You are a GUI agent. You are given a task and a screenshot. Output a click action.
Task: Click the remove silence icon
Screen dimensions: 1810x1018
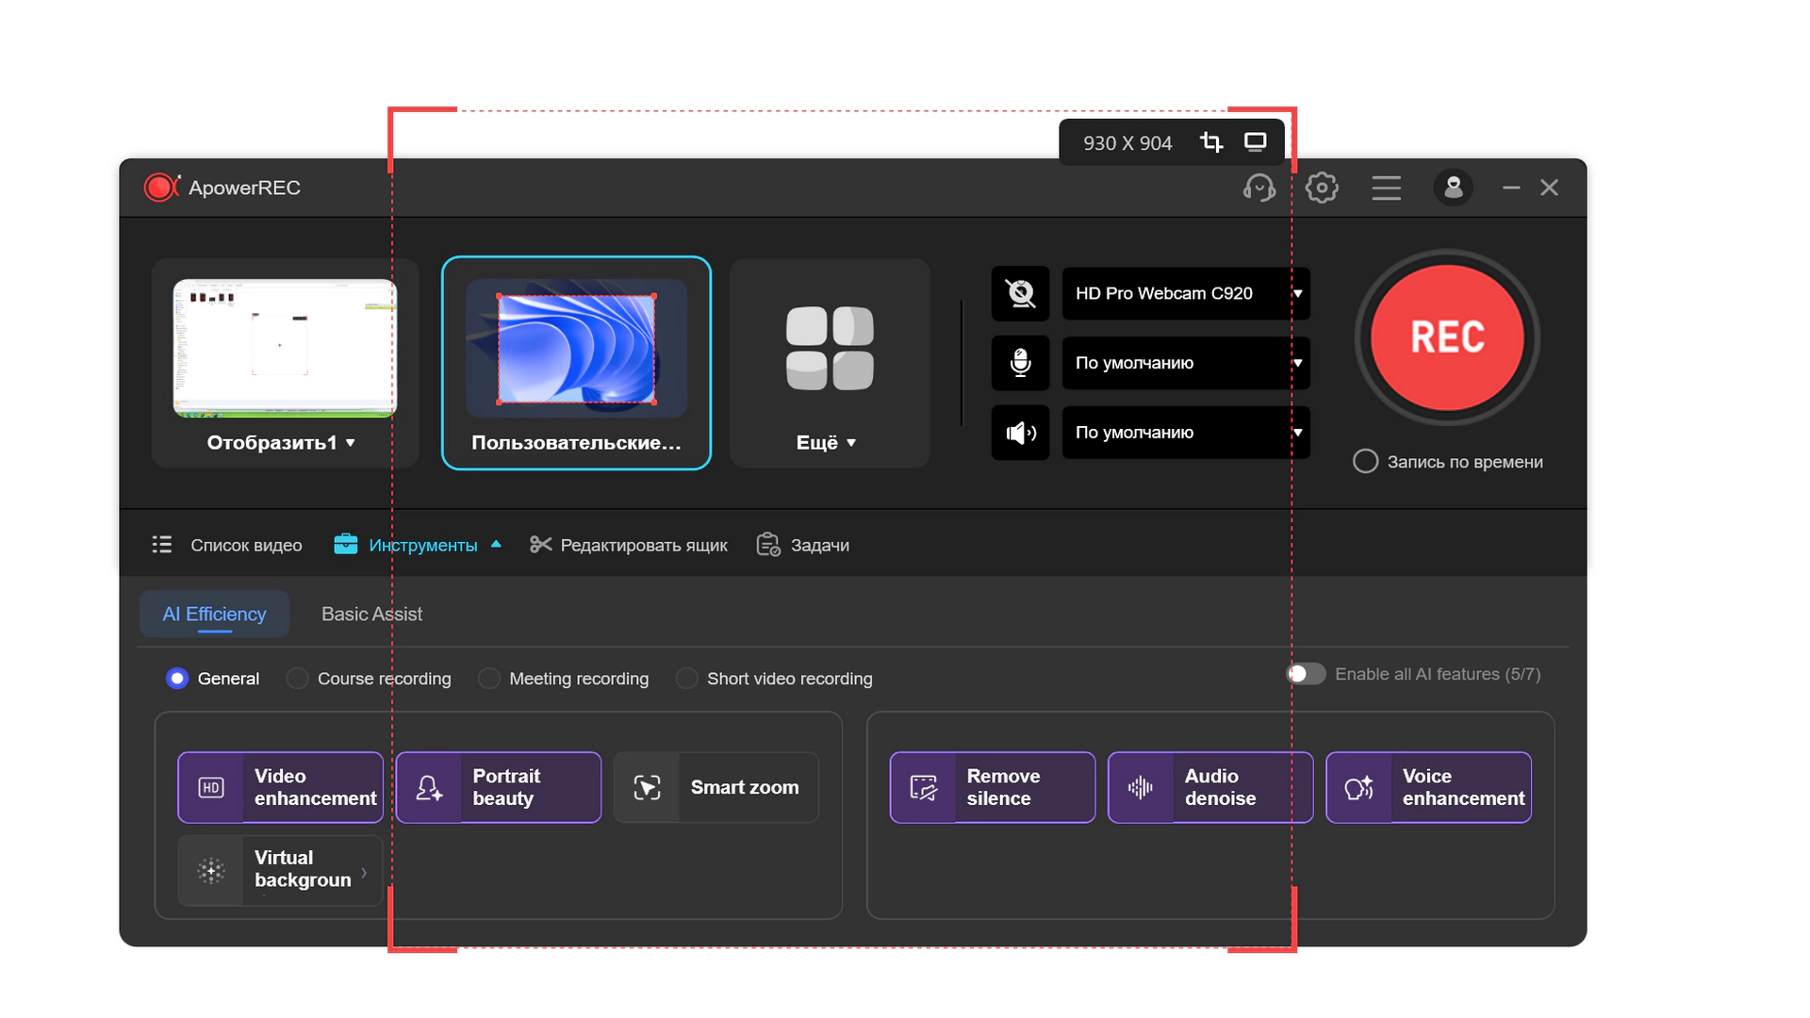coord(923,787)
